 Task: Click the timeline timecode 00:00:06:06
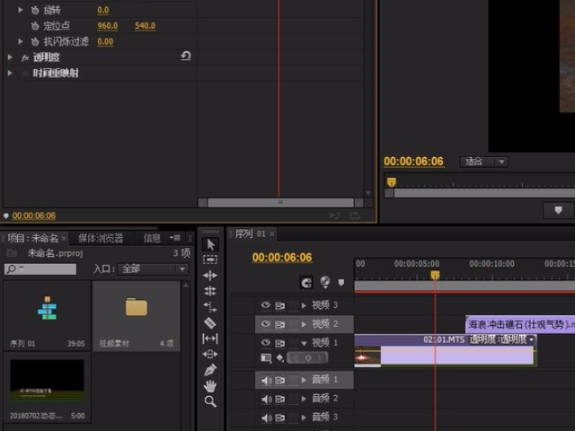tap(282, 258)
